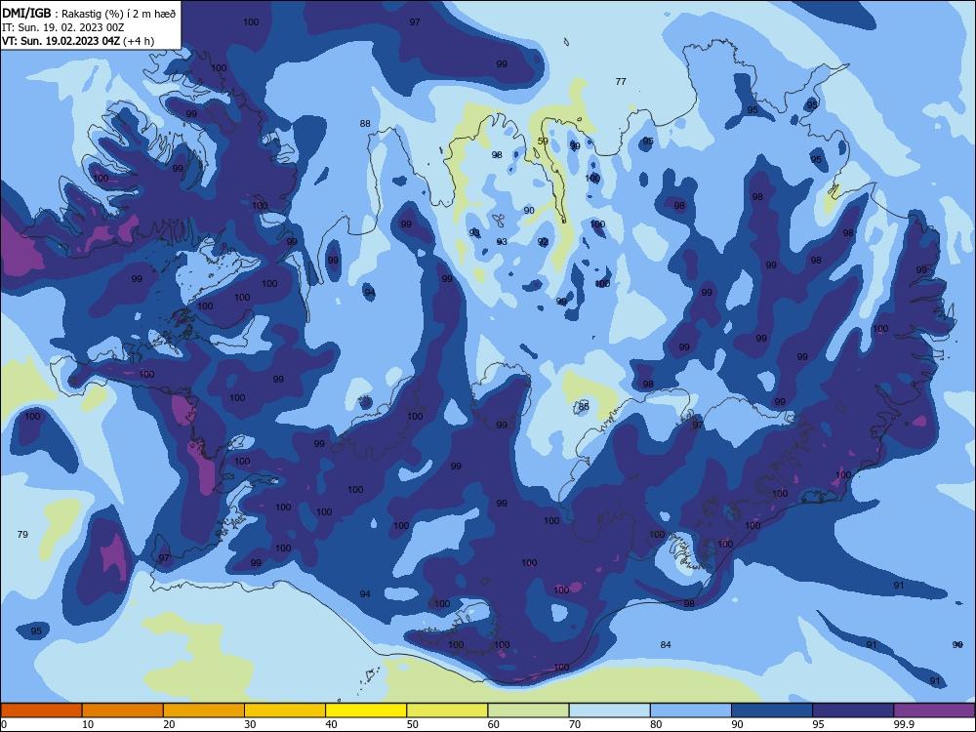Click the pale yellow 50–60 legend swatch
Viewport: 976px width, 732px height.
pos(447,711)
